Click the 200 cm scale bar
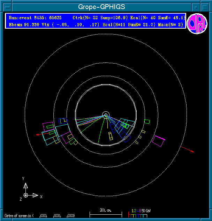Viewport: 212px width, 221px height. pyautogui.click(x=105, y=213)
